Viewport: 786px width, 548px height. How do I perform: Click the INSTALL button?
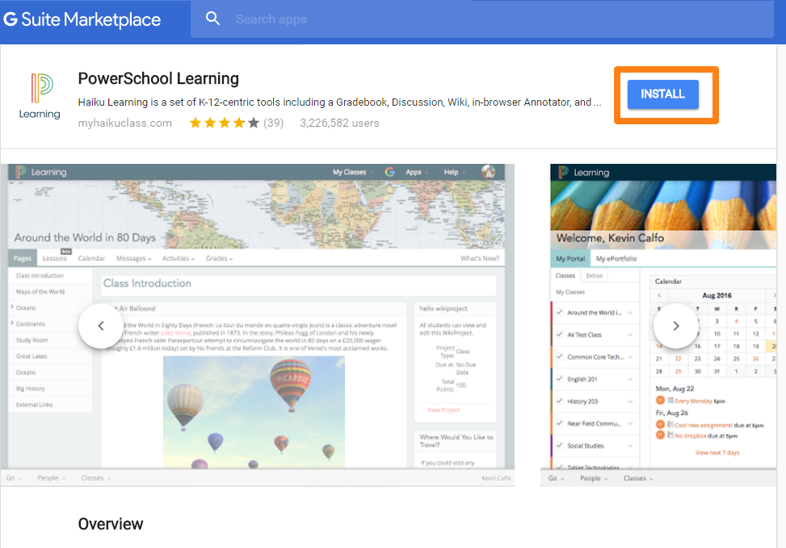[x=662, y=94]
